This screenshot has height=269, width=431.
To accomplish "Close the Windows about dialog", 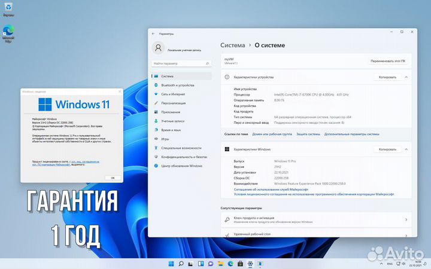I will 120,91.
